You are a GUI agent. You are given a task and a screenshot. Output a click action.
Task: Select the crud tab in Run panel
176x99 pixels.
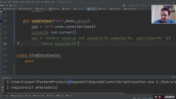[x=6, y=78]
